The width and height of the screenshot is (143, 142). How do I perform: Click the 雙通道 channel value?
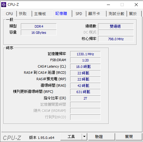(116, 26)
